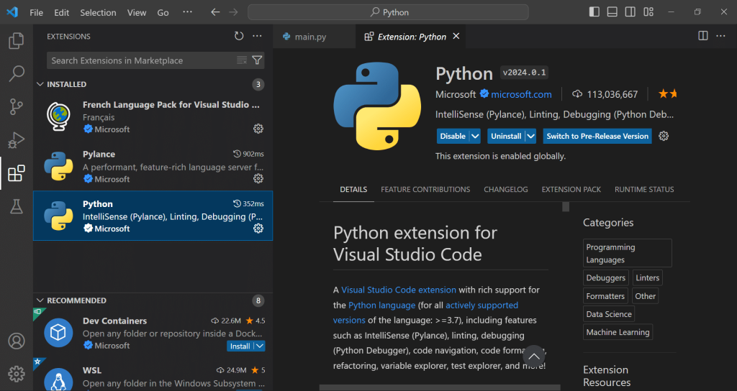The image size is (737, 391).
Task: Select the Debuggers category
Action: tap(606, 278)
